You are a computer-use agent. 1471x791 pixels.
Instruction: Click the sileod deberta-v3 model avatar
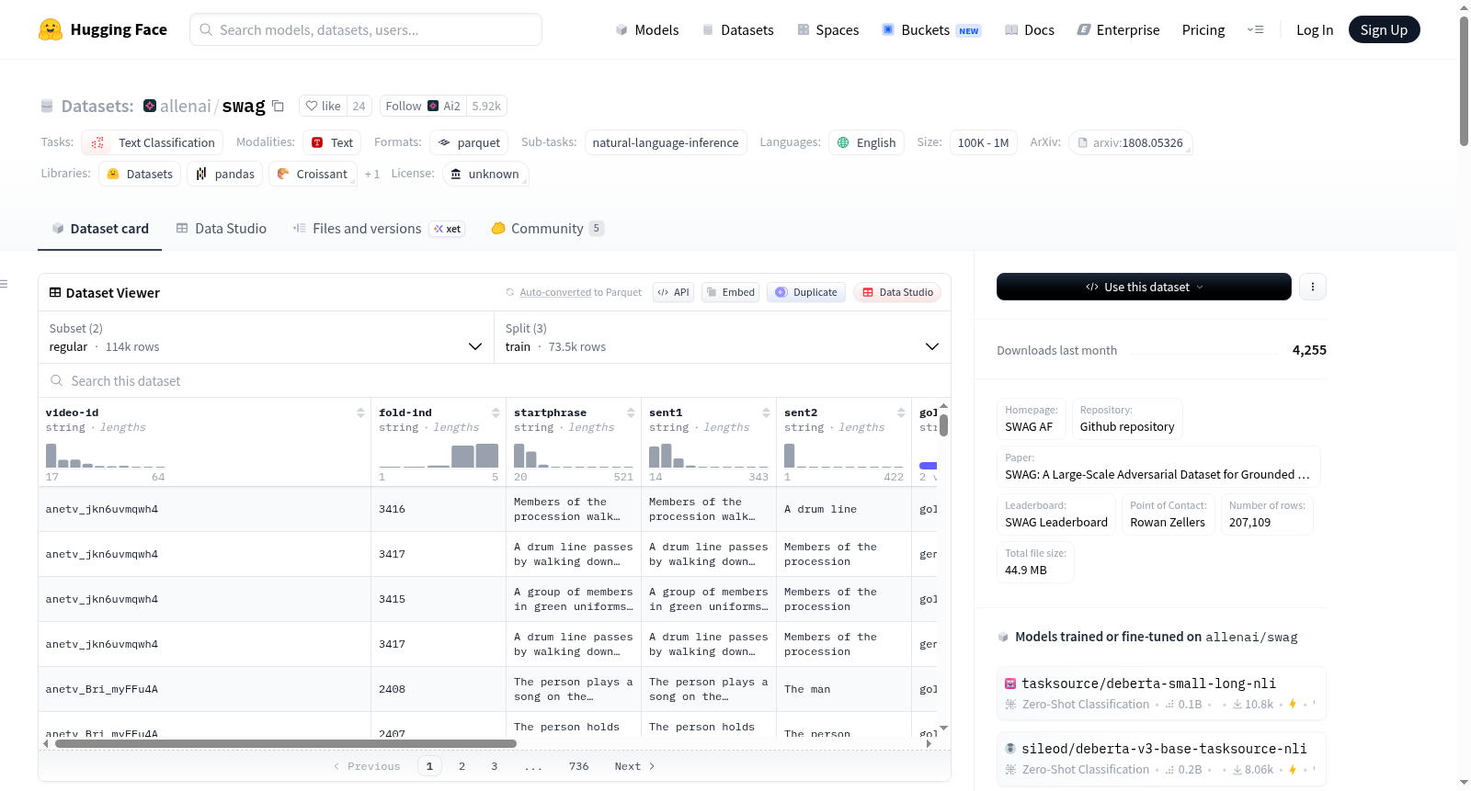pyautogui.click(x=1010, y=749)
